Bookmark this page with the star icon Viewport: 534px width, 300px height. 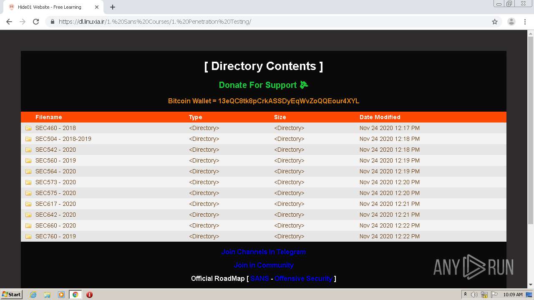[495, 22]
